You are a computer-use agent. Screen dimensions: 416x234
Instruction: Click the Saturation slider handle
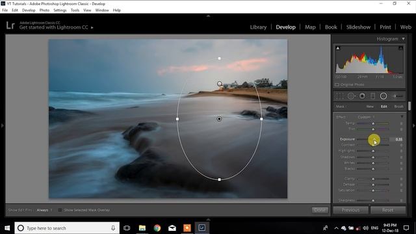pos(373,190)
